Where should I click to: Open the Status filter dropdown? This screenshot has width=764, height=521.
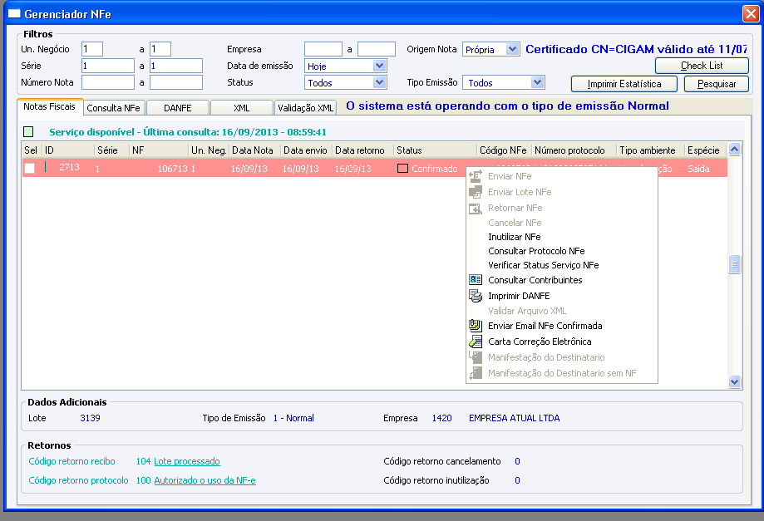380,82
